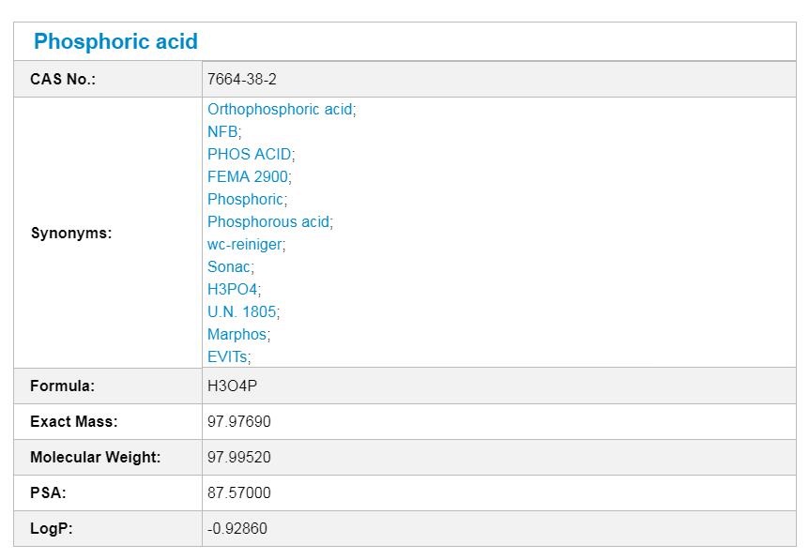
Task: Follow the FEMA 2900 link
Action: 248,177
